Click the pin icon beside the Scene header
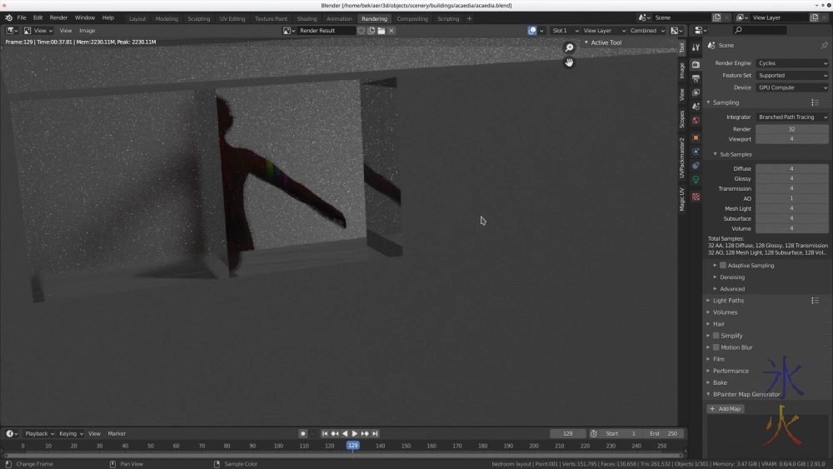 tap(824, 45)
